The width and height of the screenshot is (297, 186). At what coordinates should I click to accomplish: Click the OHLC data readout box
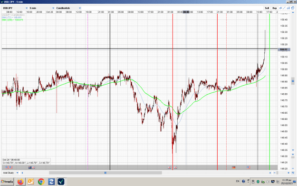point(26,161)
